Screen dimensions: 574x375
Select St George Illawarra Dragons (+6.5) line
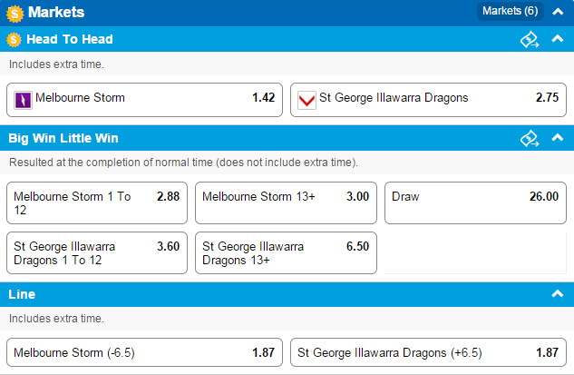tap(428, 352)
